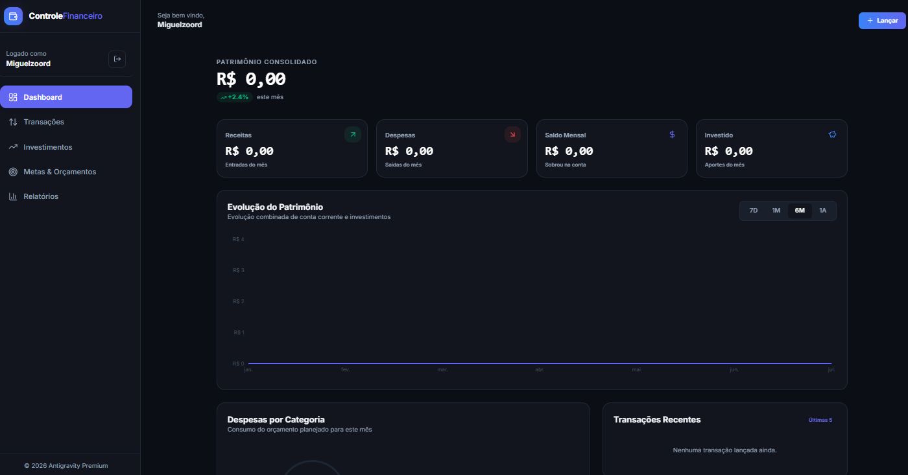Click the 'R$ 4' chart axis label
This screenshot has height=475, width=908.
coord(238,240)
